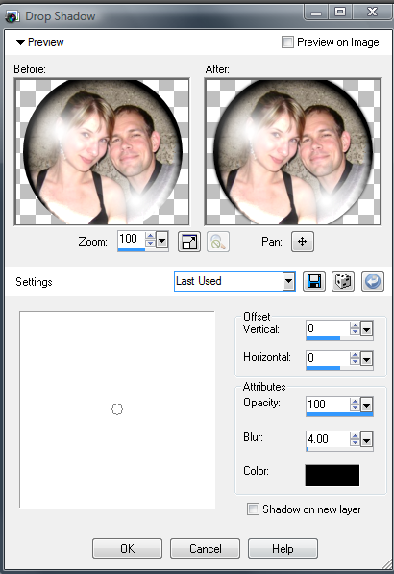Save preset with the floppy disk icon
Screen dimensions: 394x574
coord(314,281)
